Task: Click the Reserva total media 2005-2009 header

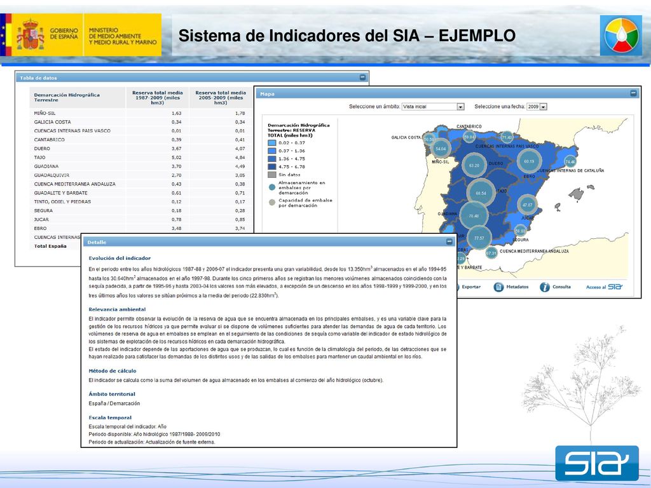Action: pos(221,97)
